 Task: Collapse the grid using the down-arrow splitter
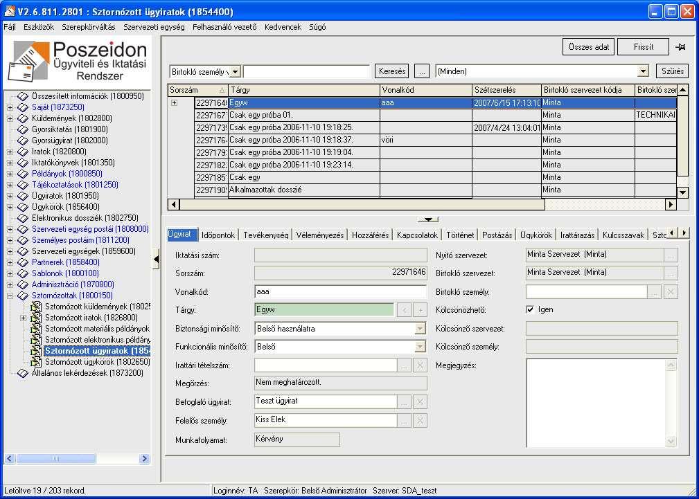pos(428,219)
